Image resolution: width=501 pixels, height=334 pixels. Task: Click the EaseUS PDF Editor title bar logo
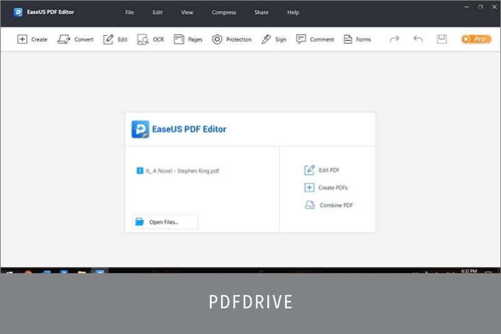pyautogui.click(x=18, y=12)
